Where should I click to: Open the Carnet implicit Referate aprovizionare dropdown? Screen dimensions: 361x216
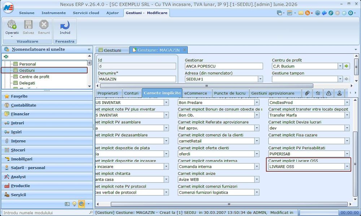click(257, 128)
